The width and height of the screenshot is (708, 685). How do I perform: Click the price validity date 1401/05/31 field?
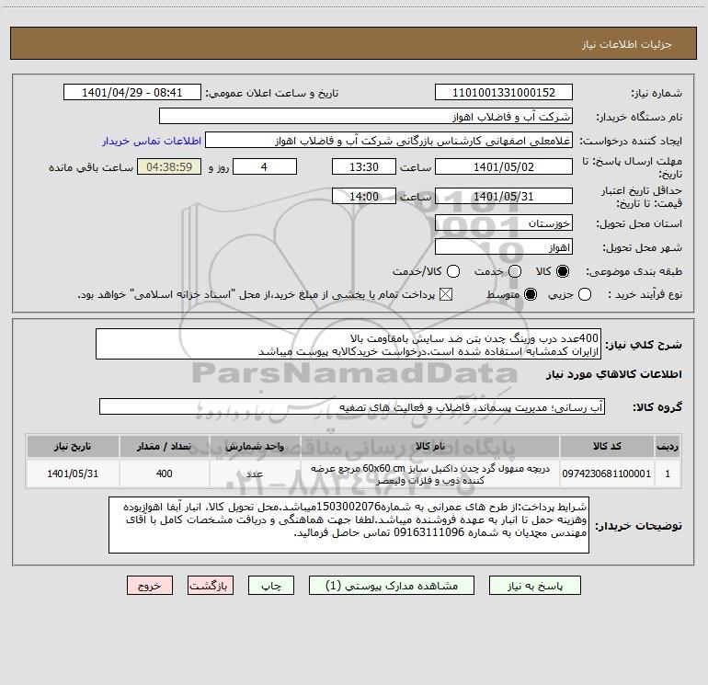(x=504, y=196)
